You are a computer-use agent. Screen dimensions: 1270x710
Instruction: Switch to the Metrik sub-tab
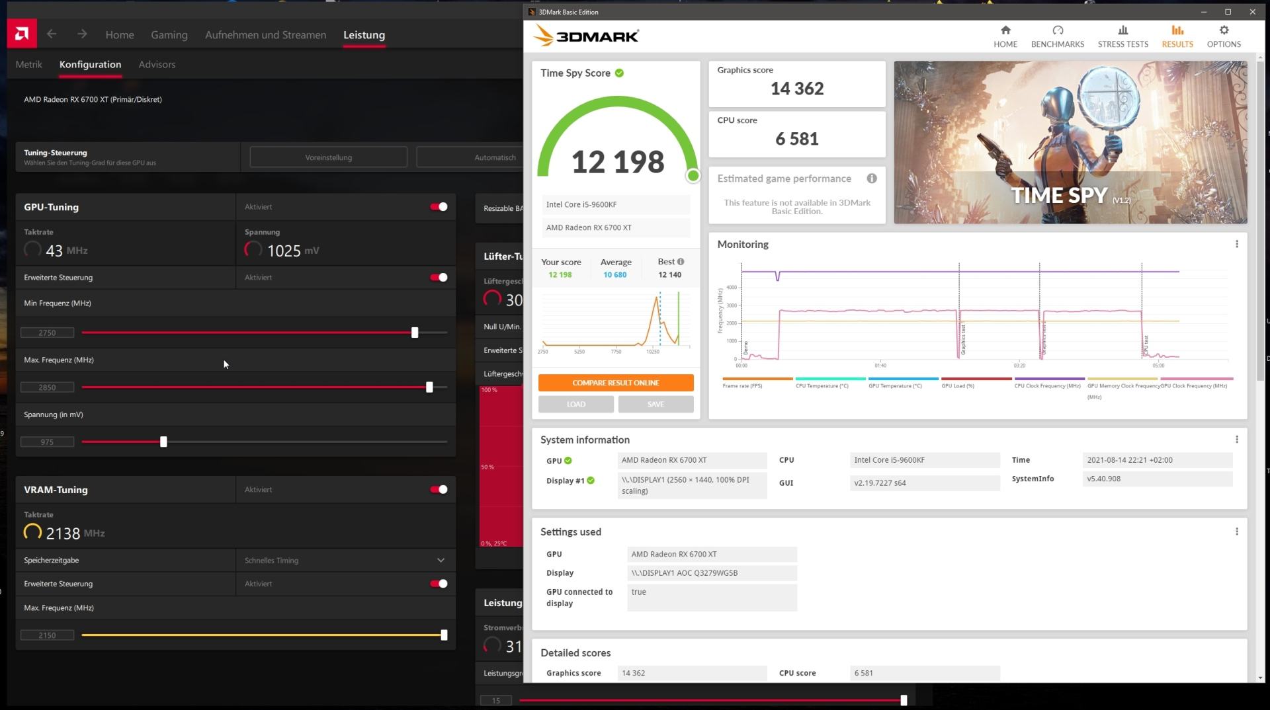point(29,64)
